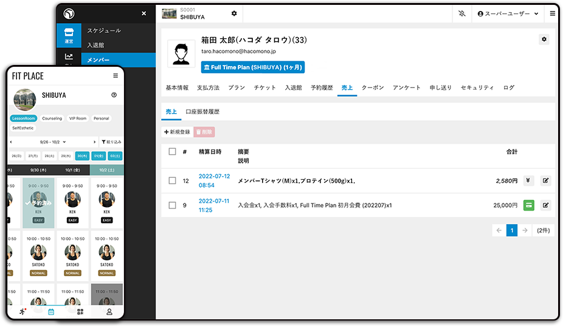The height and width of the screenshot is (326, 563).
Task: Close the dark sidebar with X icon
Action: (143, 13)
